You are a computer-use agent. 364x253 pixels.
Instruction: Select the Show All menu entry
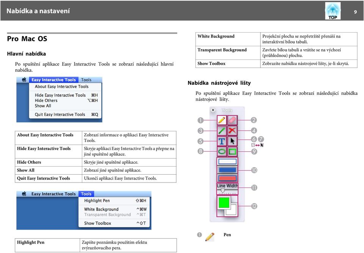point(66,106)
